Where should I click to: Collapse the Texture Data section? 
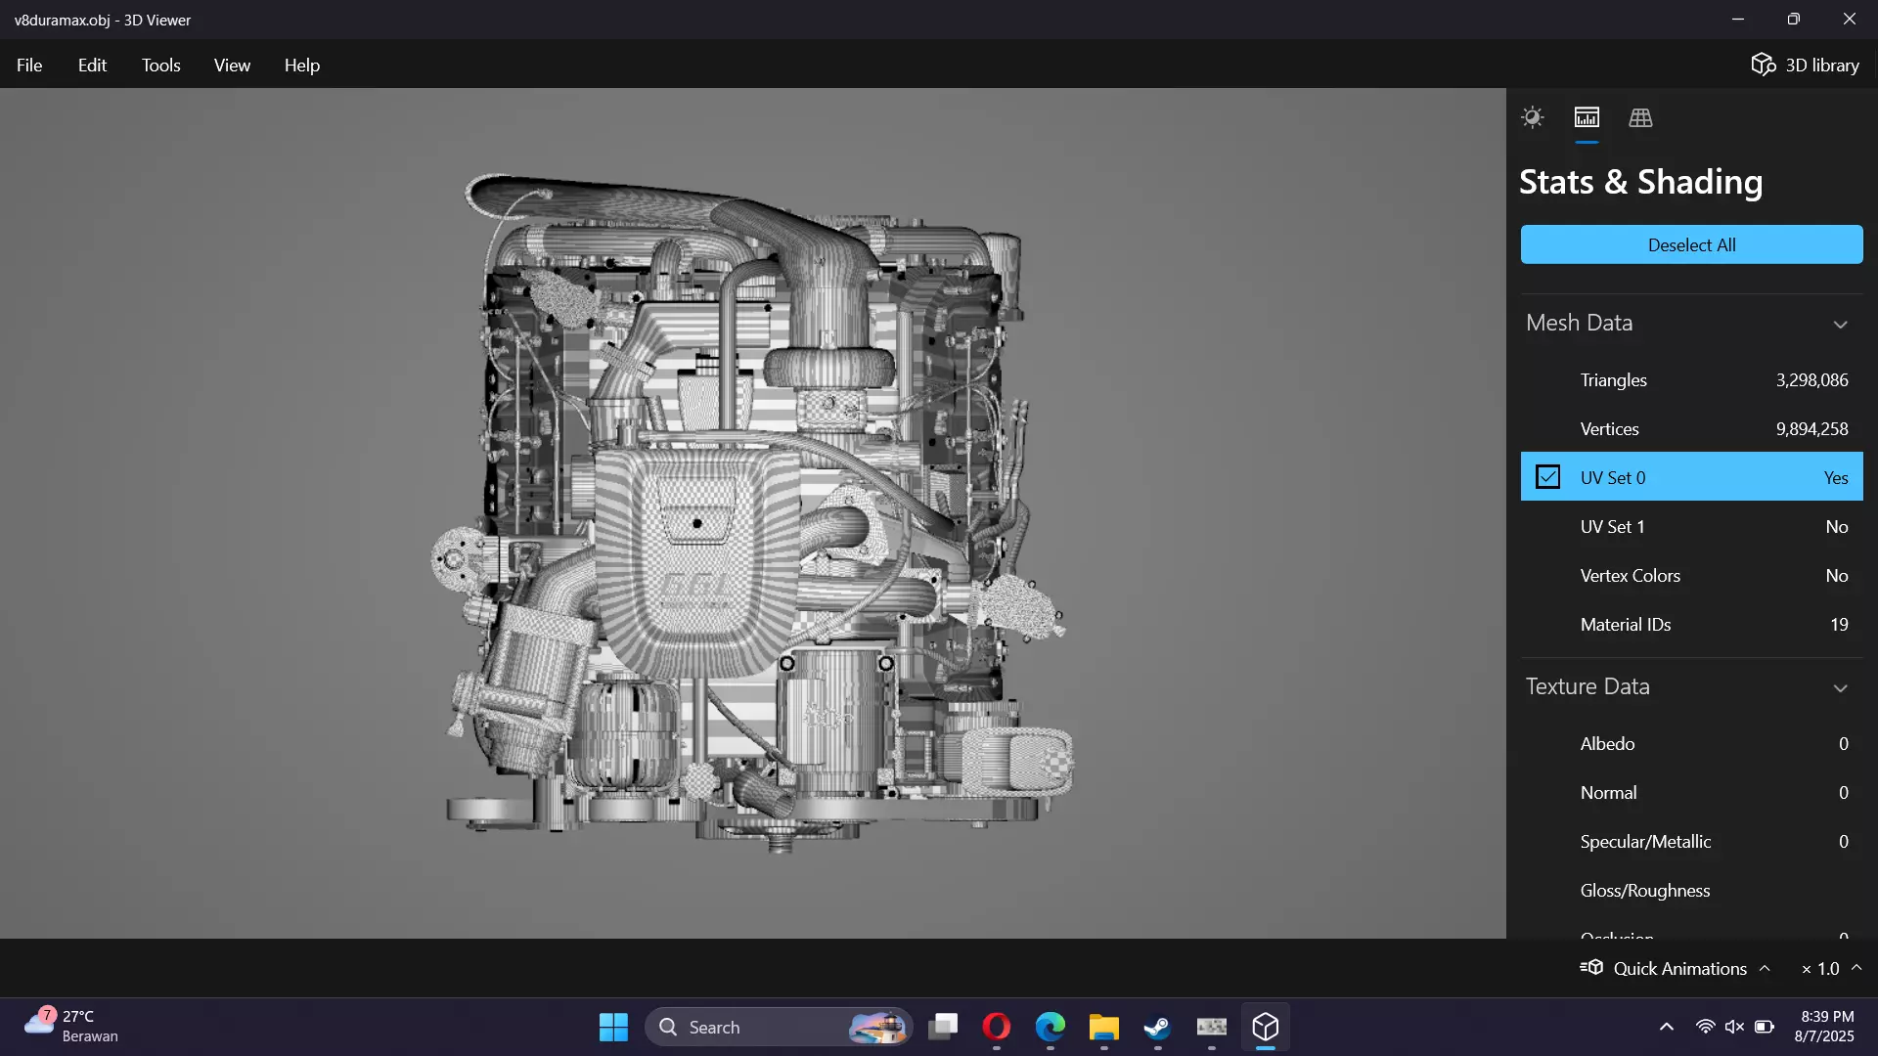point(1840,687)
